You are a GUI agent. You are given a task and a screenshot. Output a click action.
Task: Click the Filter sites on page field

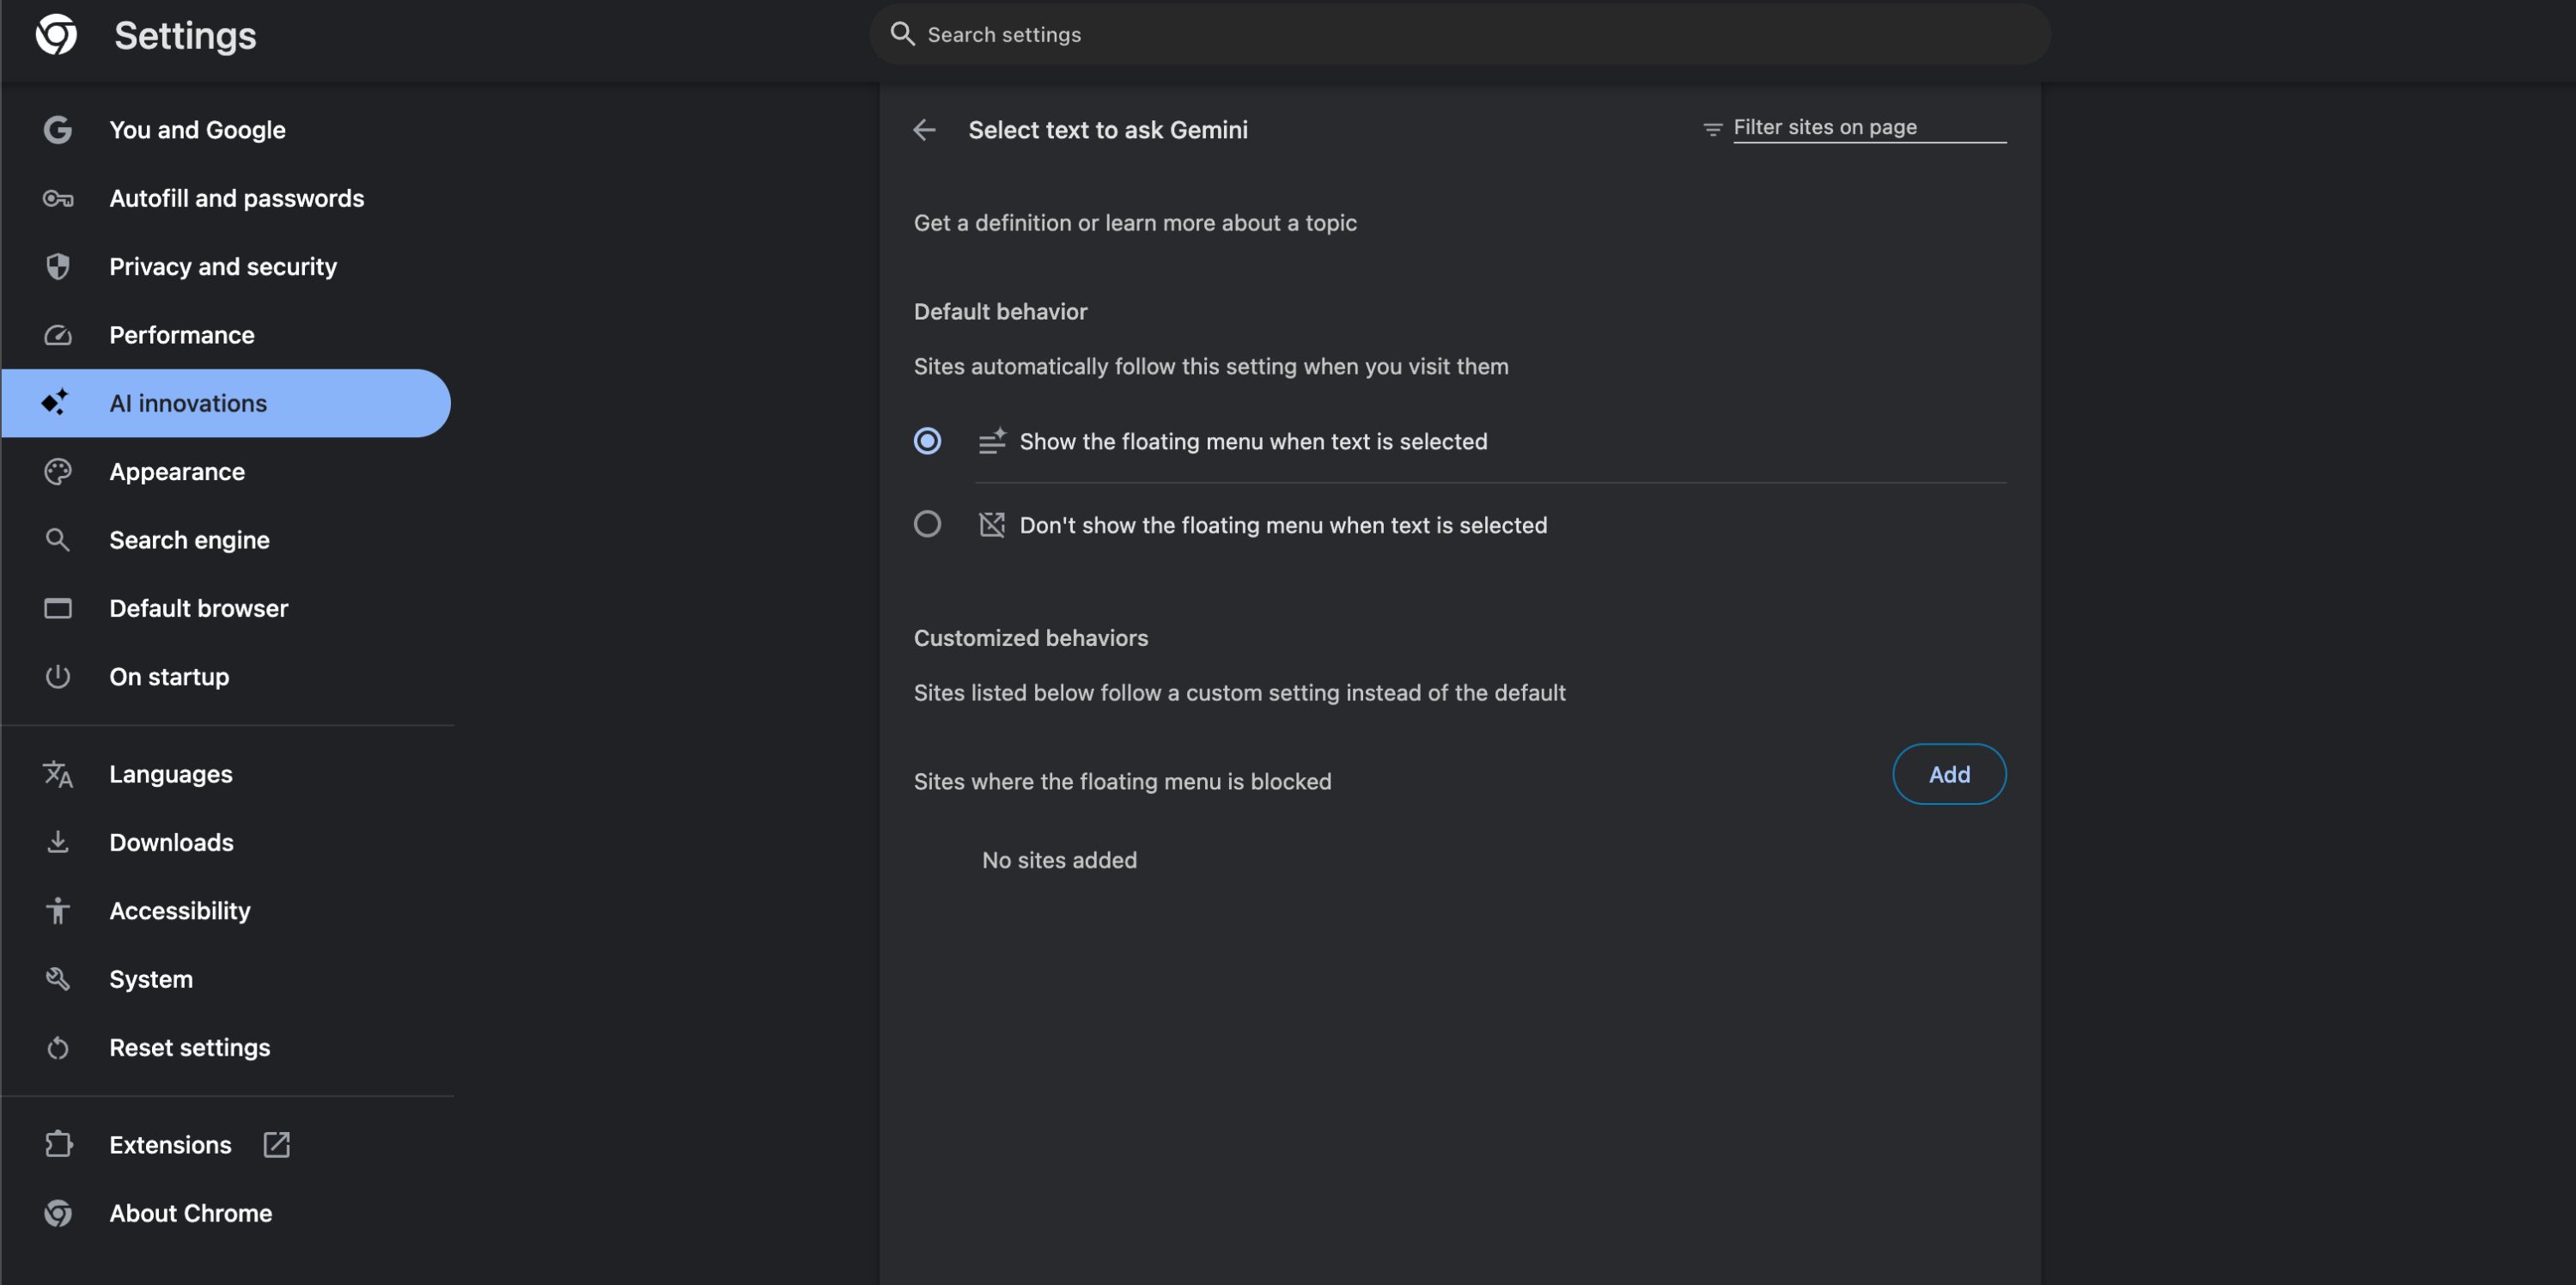click(1869, 128)
